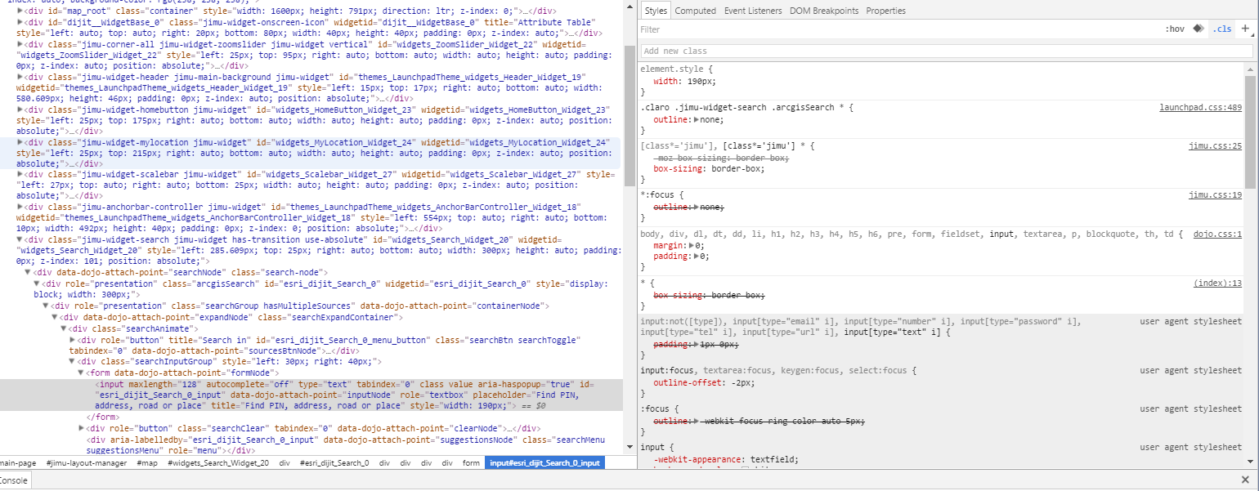Expand the outline property triangle under .arcgisSearch
The width and height of the screenshot is (1259, 491).
click(x=697, y=119)
